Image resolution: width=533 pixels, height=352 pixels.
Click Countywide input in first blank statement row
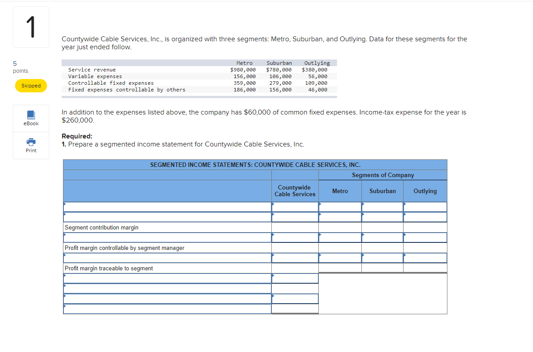point(295,207)
